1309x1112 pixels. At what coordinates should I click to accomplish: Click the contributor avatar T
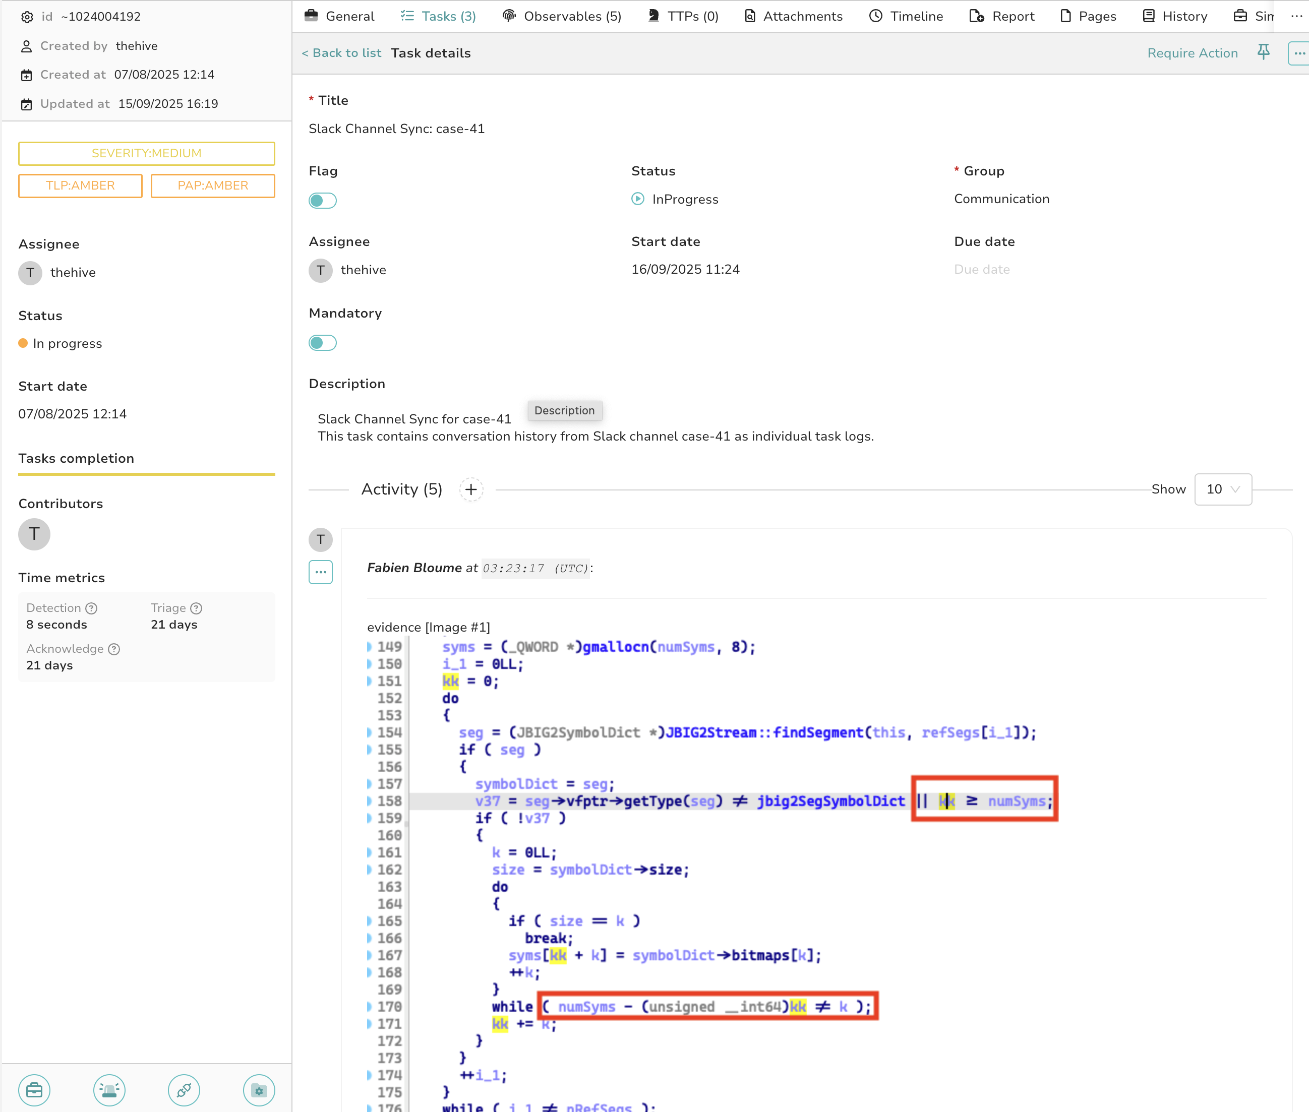point(34,534)
